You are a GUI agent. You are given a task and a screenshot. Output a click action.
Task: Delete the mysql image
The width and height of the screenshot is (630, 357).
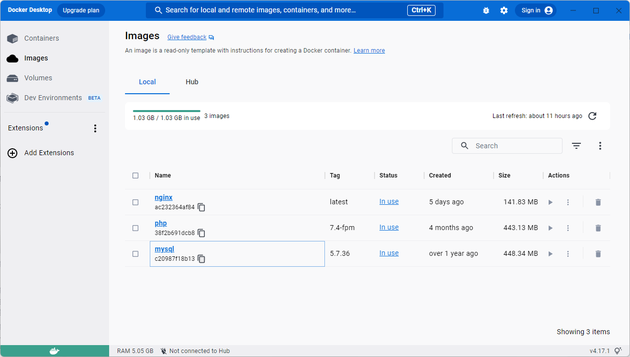tap(598, 254)
